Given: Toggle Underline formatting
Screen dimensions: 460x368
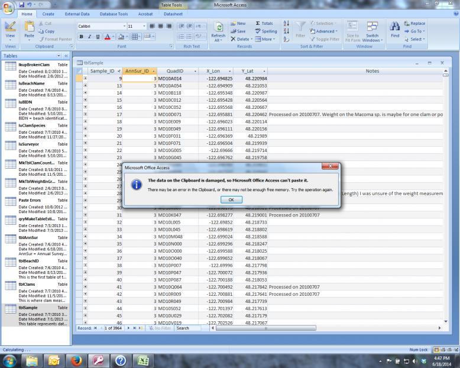Looking at the screenshot, I should [x=98, y=37].
